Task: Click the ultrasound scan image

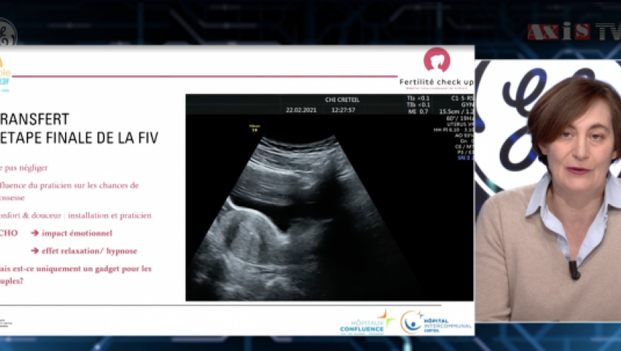Action: point(329,197)
